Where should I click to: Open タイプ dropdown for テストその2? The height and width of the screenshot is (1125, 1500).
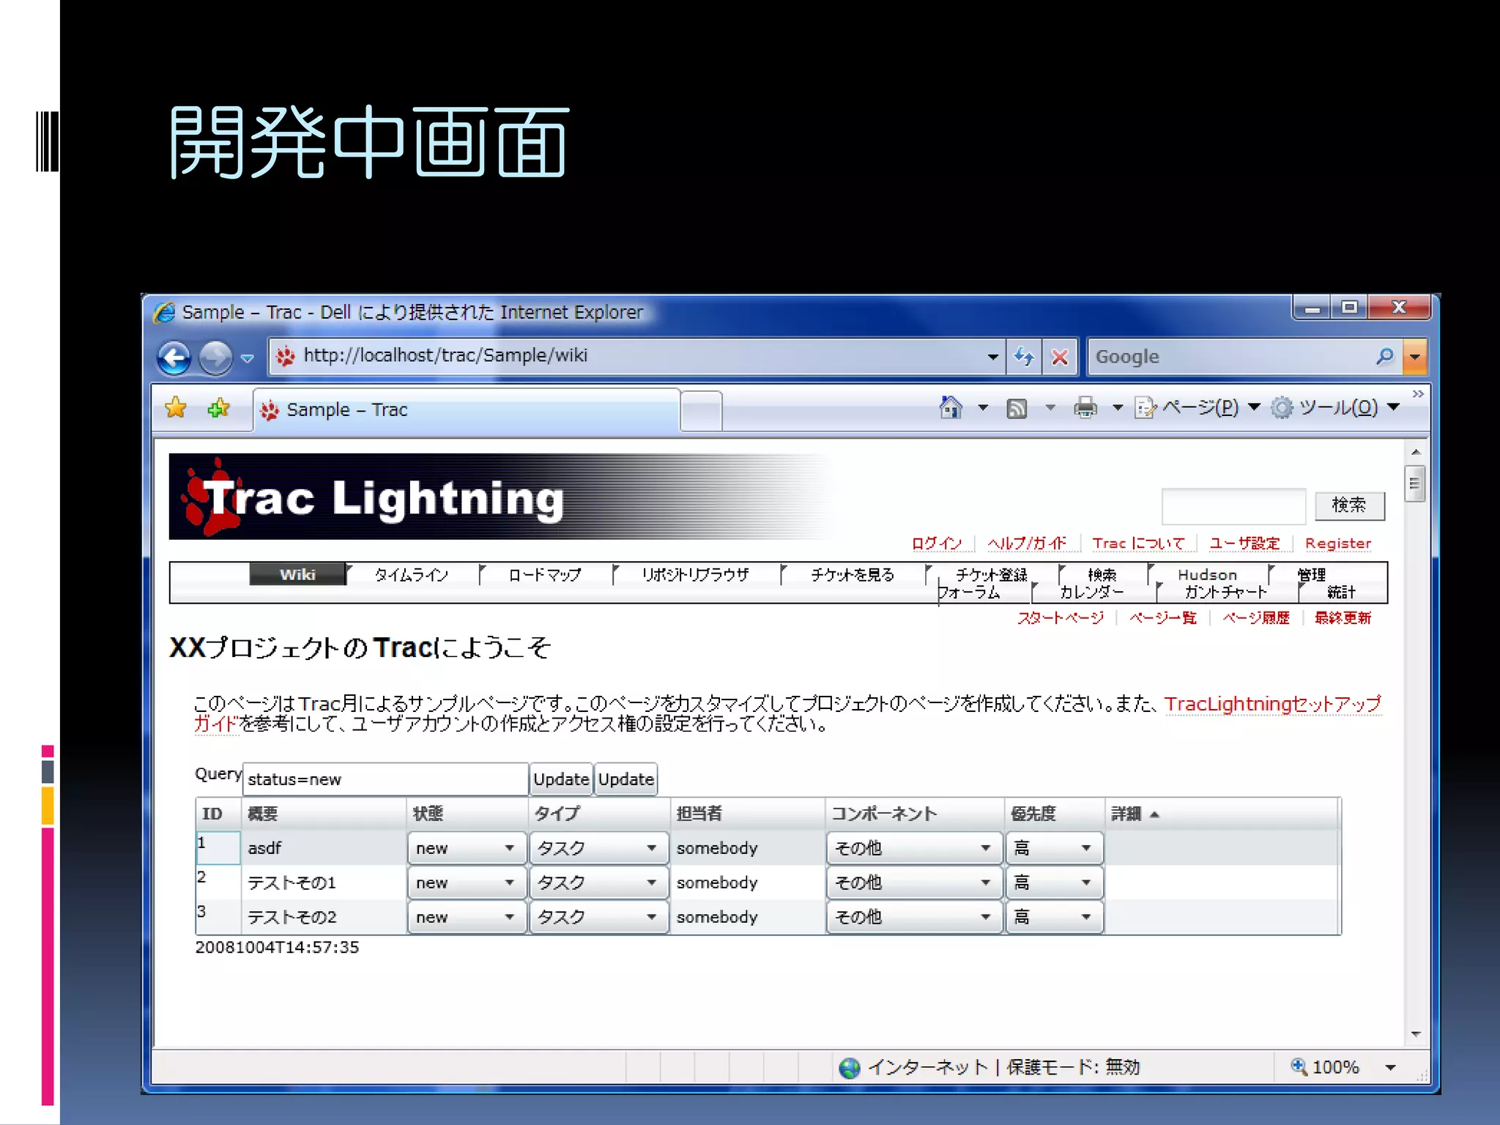(598, 917)
